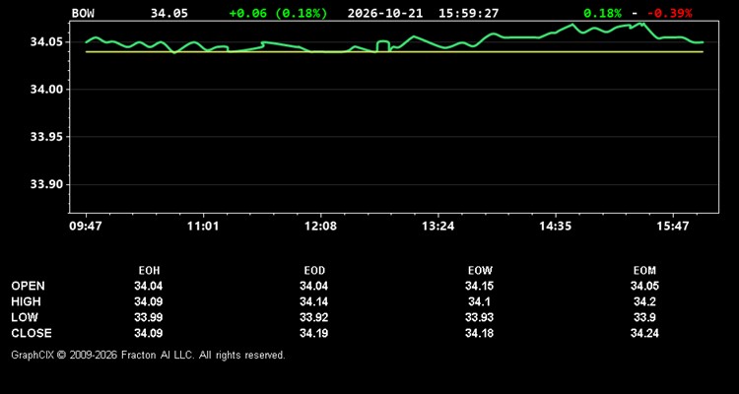Select the 11:01 time axis label
Screen dimensions: 739x394
pos(203,227)
